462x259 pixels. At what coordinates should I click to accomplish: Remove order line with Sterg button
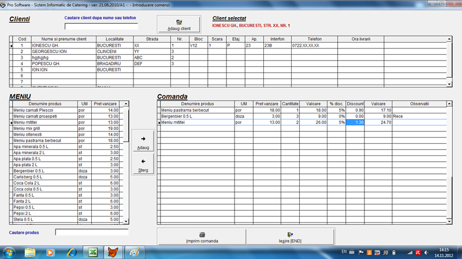(x=143, y=163)
